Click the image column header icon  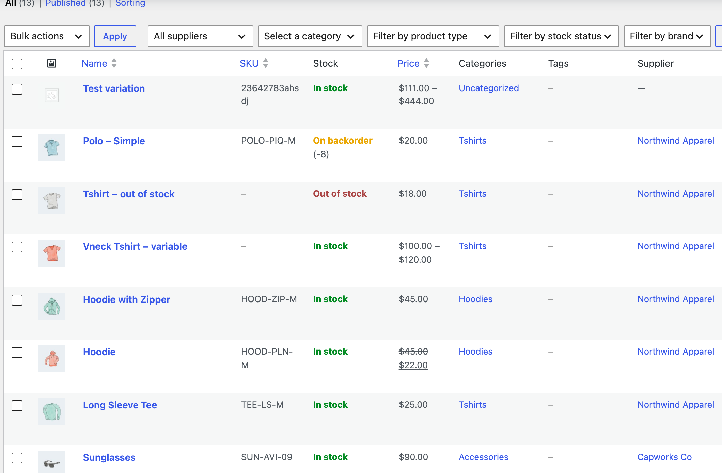tap(51, 63)
